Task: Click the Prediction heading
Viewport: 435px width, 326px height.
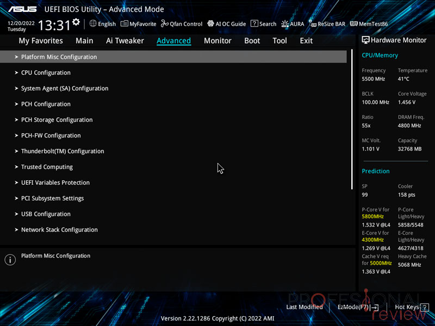Action: coord(376,171)
